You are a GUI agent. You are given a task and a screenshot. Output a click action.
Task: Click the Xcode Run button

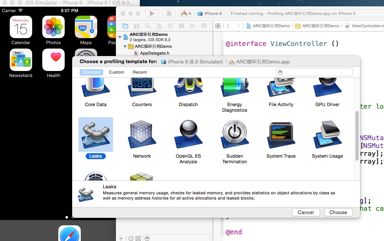[152, 13]
